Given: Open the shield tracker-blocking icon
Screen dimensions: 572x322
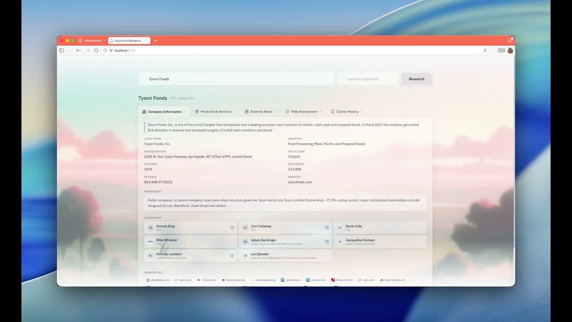Looking at the screenshot, I should coord(105,51).
